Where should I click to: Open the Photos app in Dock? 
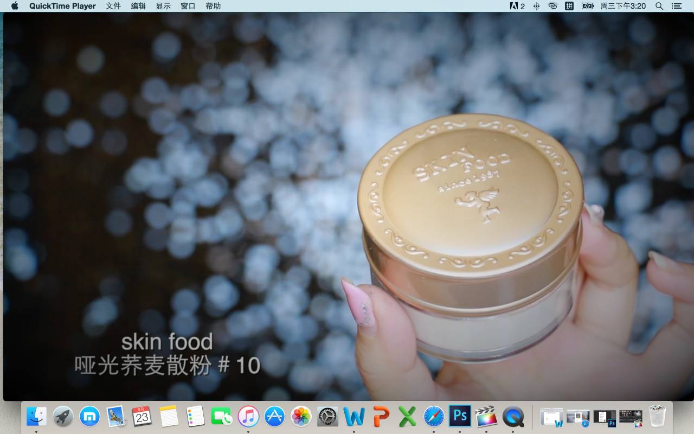point(301,417)
